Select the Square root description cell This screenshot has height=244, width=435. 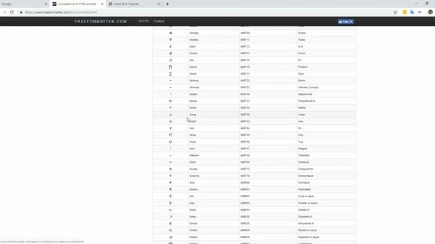326,94
